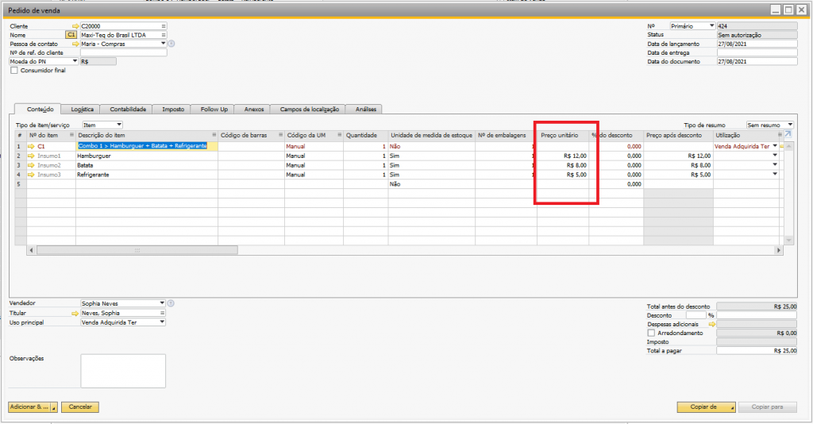Click the Cliente link arrow next to C20000
813x424 pixels.
(x=75, y=26)
